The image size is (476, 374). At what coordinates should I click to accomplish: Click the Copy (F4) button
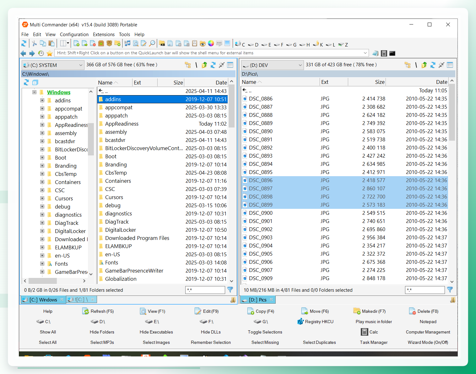point(261,311)
